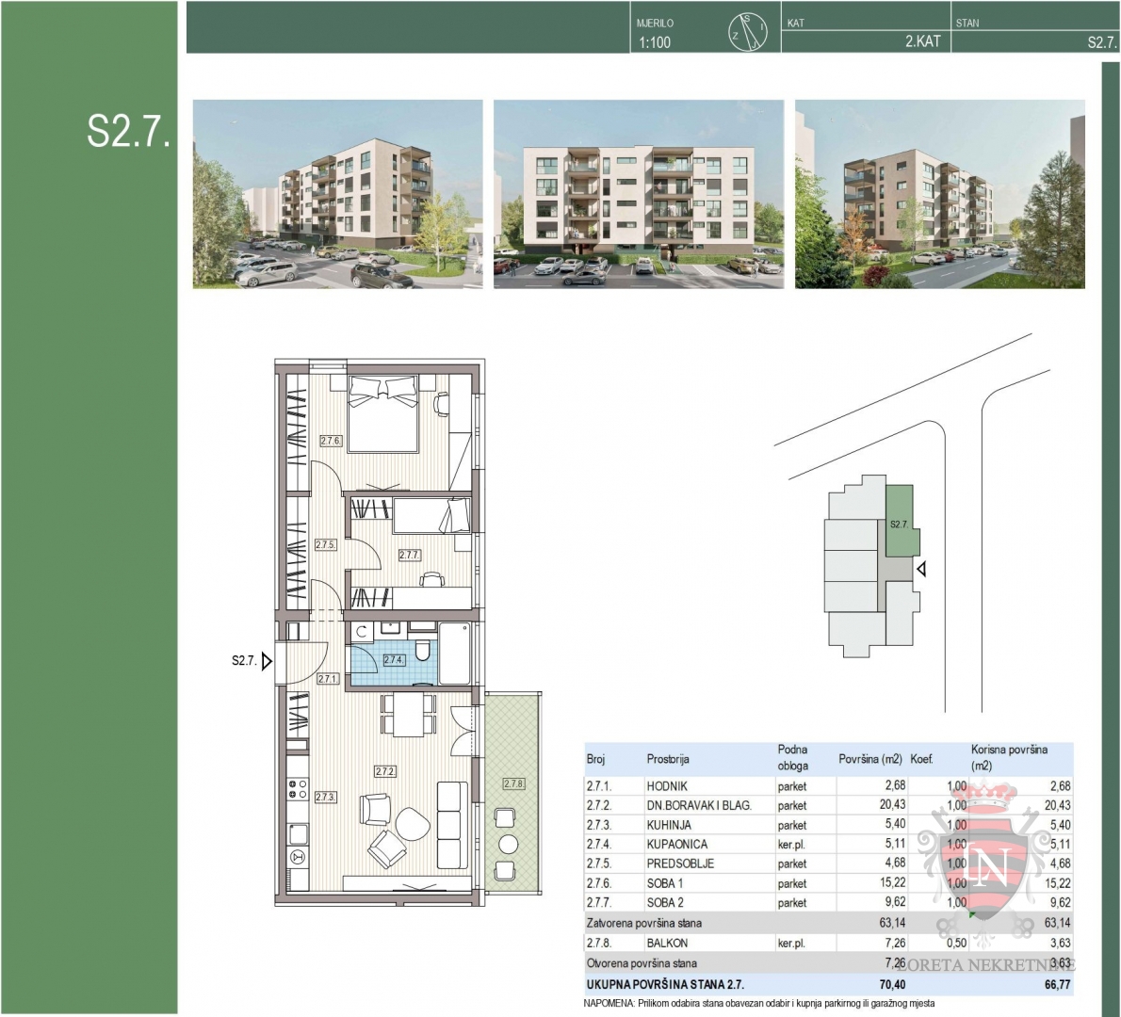
Task: Click the 2.7.8 balcony label on plan
Action: point(513,783)
